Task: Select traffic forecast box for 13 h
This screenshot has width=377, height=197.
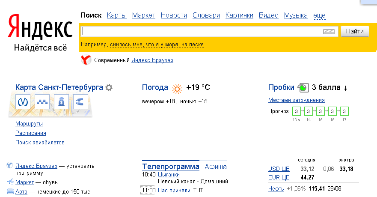Action: coord(297,111)
